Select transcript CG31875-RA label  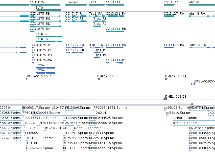pyautogui.click(x=40, y=29)
